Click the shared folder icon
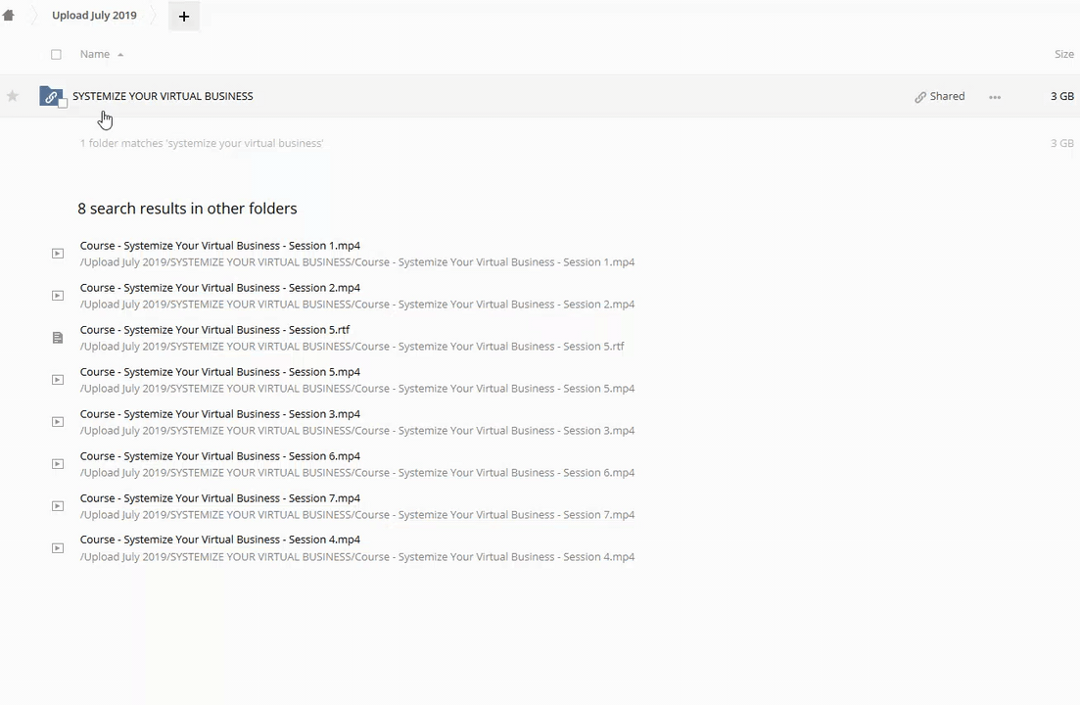The width and height of the screenshot is (1080, 705). coord(50,96)
